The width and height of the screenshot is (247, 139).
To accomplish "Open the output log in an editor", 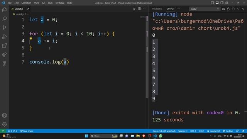I will click(x=233, y=9).
